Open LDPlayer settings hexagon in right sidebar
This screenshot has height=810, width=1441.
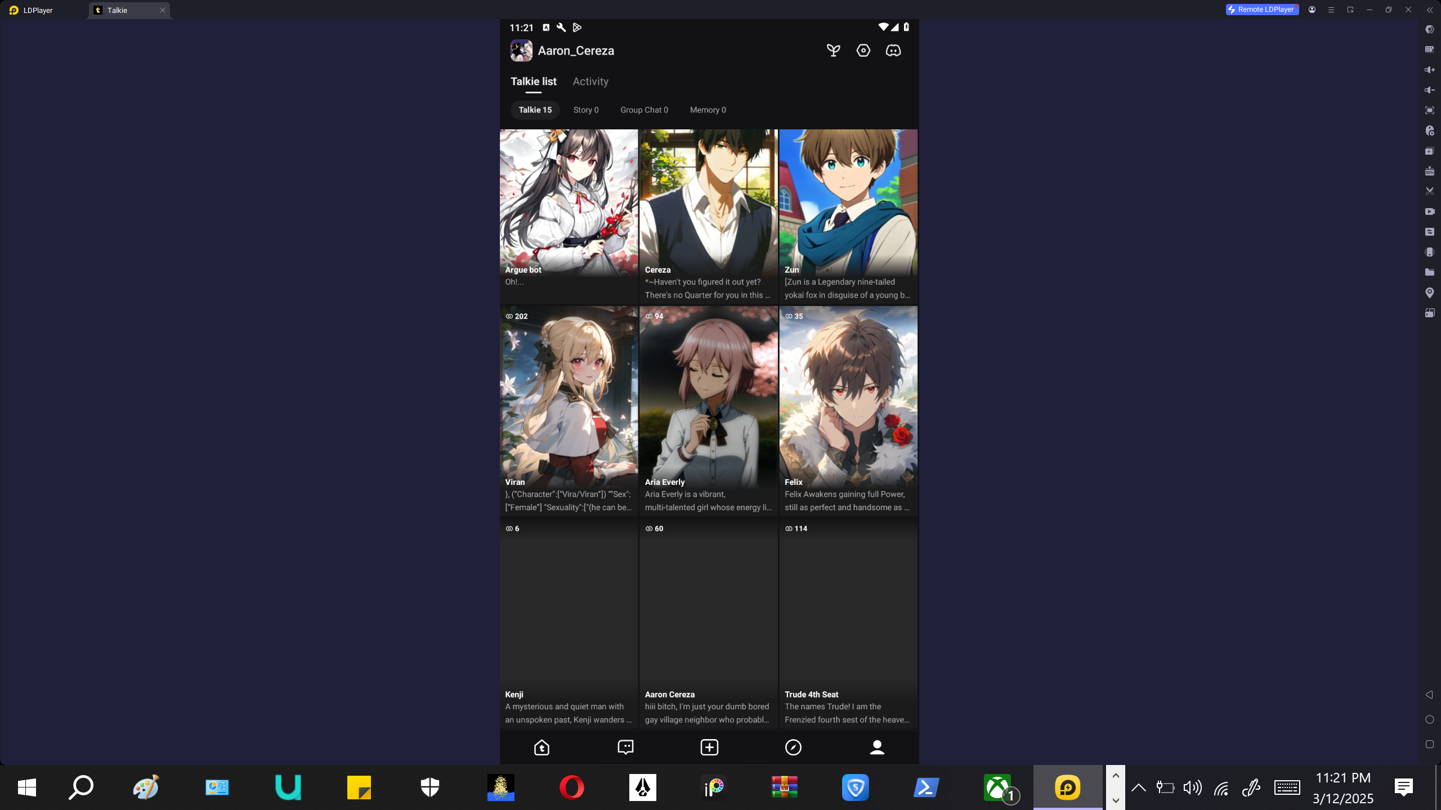click(x=1429, y=29)
